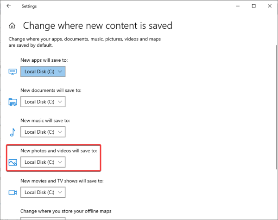Viewport: 278px width, 220px height.
Task: Click the photos picture icon
Action: coord(13,162)
